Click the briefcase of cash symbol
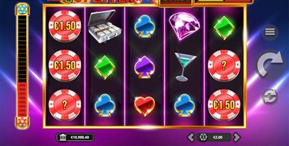This screenshot has height=146, width=289. (104, 26)
